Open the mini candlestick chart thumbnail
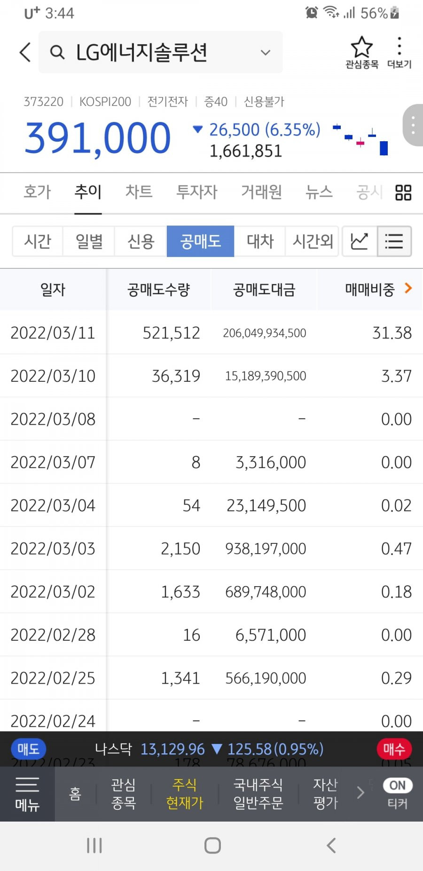Screen dimensions: 423x871 pos(360,140)
